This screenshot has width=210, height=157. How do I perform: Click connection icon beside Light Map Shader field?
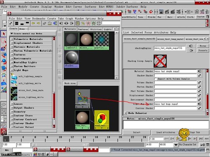[x=199, y=104]
